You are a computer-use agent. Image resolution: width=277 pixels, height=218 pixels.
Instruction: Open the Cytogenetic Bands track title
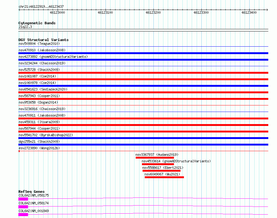(x=37, y=23)
